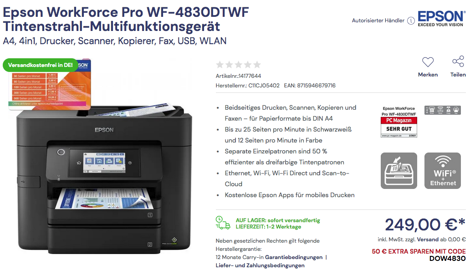Open the Teilen share icon
Image resolution: width=470 pixels, height=275 pixels.
(x=458, y=61)
